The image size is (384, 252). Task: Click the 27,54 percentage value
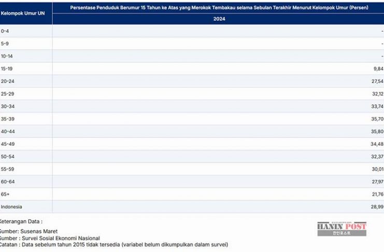[x=377, y=81]
